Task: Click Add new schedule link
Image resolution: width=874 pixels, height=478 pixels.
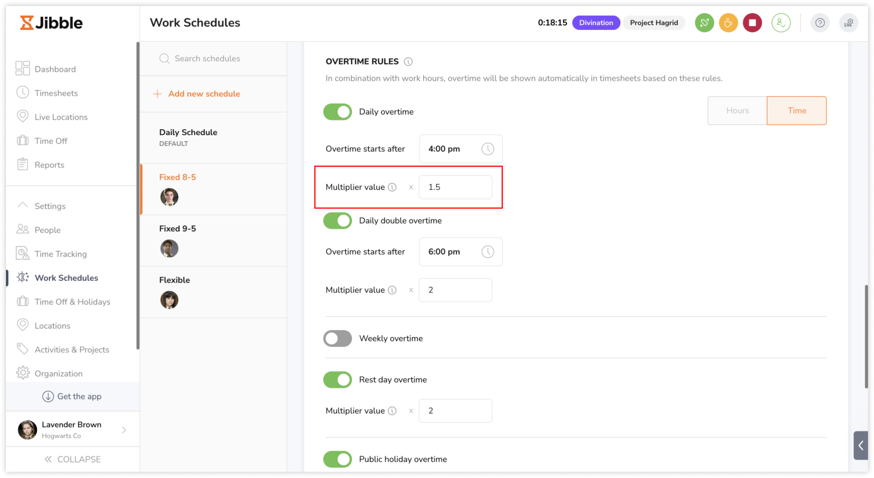Action: tap(204, 94)
